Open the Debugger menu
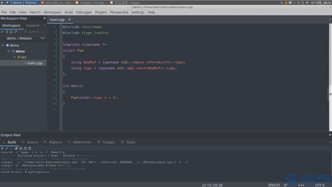Image resolution: width=332 pixels, height=187 pixels. (x=84, y=12)
